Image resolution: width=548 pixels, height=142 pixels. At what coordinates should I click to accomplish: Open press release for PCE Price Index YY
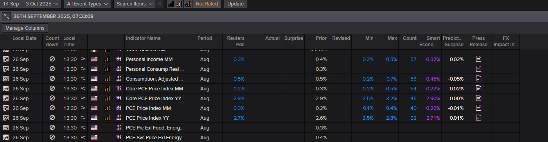pyautogui.click(x=478, y=118)
